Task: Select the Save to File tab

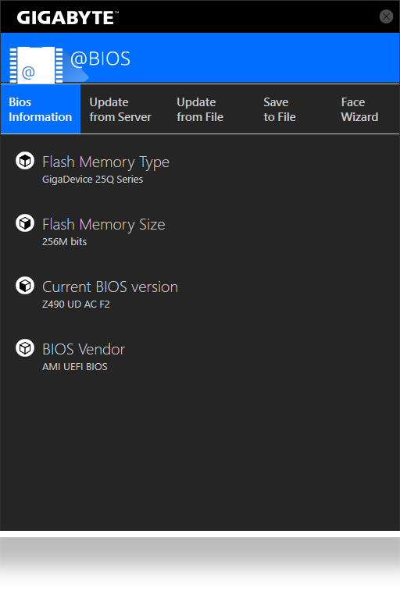Action: (x=280, y=109)
